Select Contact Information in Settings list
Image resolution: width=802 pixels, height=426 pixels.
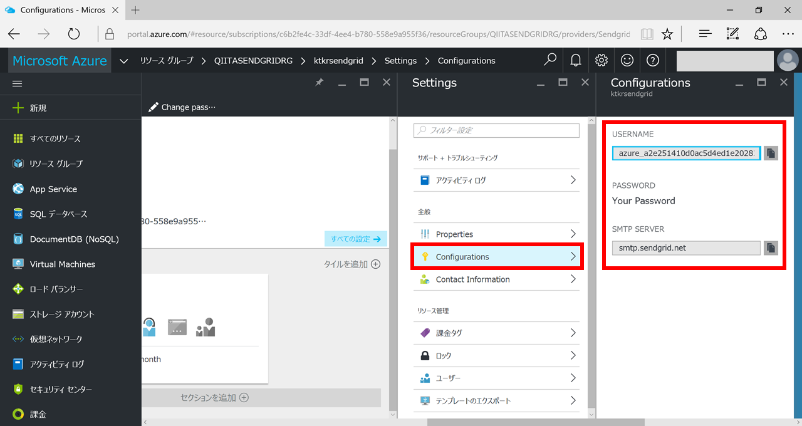pyautogui.click(x=497, y=279)
